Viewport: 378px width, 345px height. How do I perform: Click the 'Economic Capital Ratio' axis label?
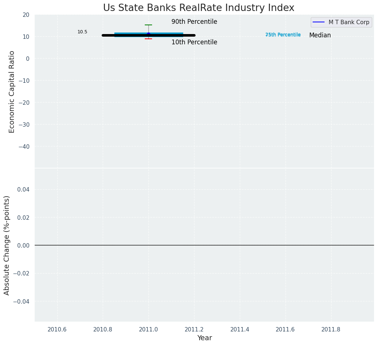tap(12, 92)
